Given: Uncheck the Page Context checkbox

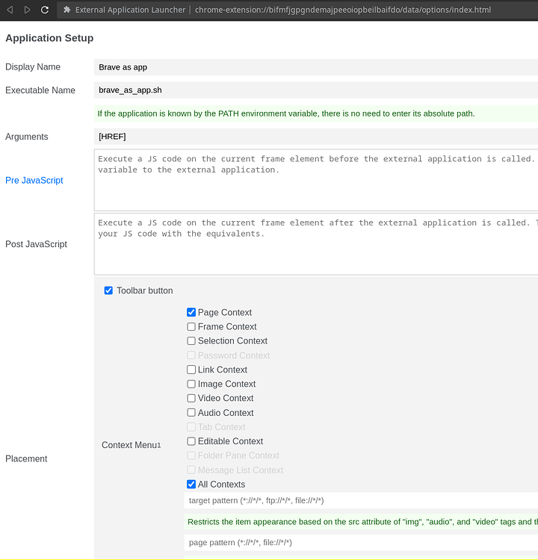Looking at the screenshot, I should click(191, 312).
